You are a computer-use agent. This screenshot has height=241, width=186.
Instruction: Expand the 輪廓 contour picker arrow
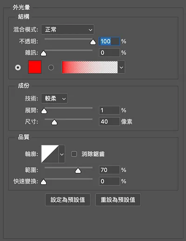(x=62, y=154)
